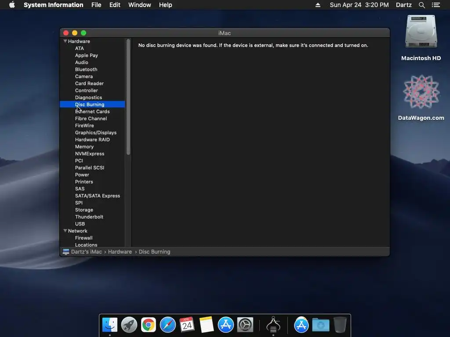The image size is (450, 337).
Task: Collapse the Network section triangle
Action: (x=65, y=231)
